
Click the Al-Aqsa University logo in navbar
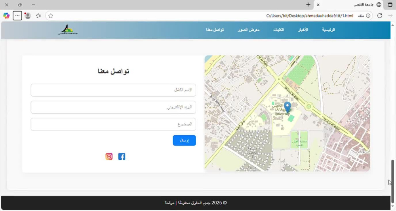[x=67, y=30]
